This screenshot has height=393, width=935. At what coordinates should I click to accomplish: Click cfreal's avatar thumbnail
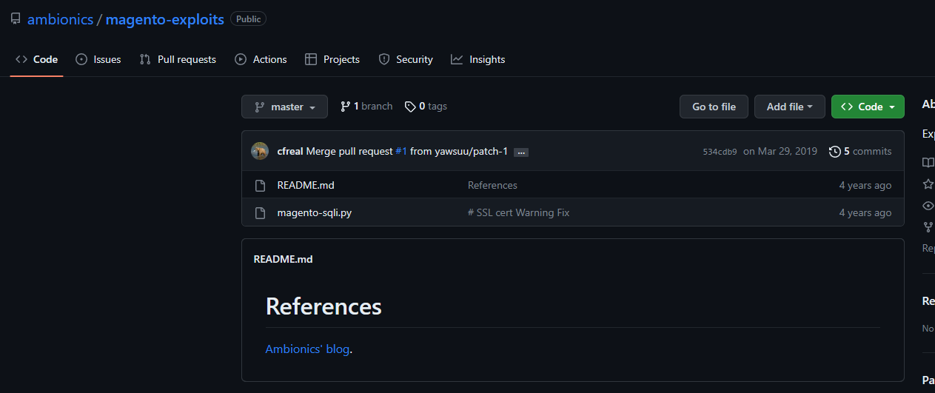[x=260, y=151]
